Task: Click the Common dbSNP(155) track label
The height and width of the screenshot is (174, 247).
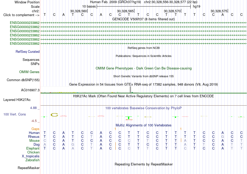Action: pyautogui.click(x=23, y=80)
